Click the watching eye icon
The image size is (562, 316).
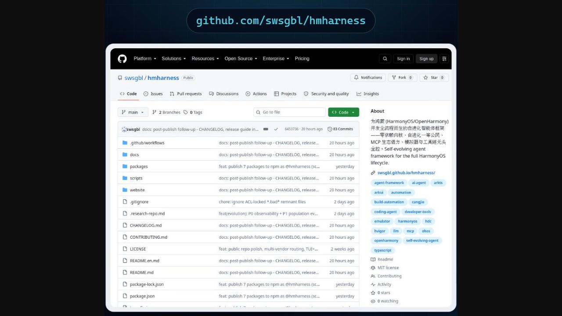click(373, 302)
